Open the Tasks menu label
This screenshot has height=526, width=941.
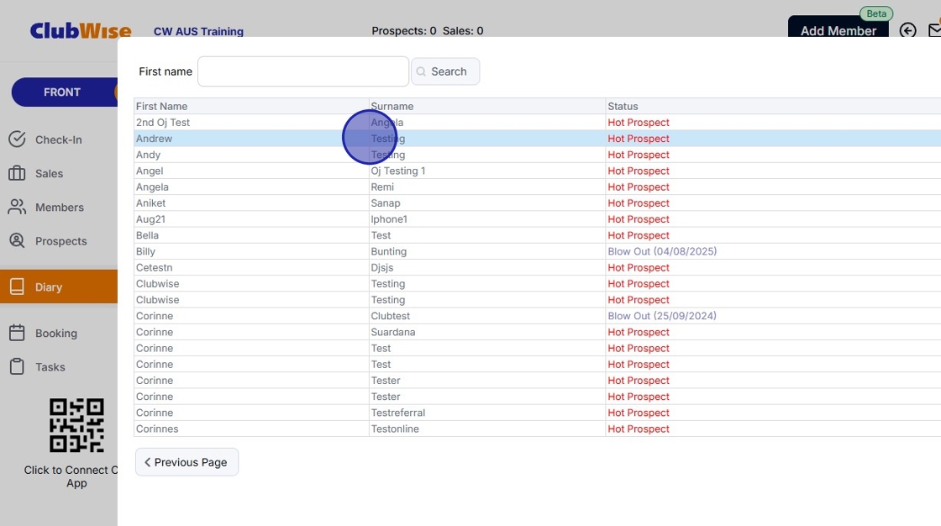tap(50, 367)
